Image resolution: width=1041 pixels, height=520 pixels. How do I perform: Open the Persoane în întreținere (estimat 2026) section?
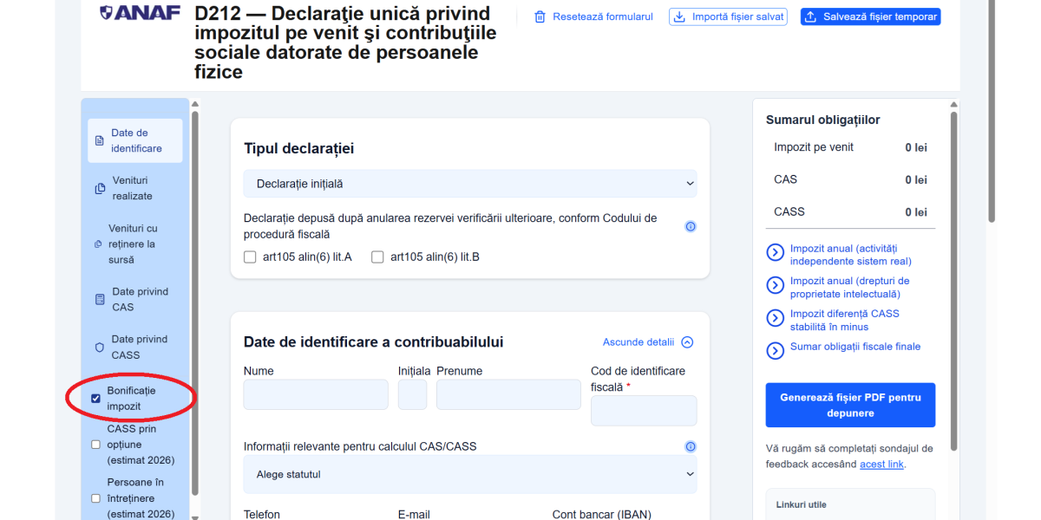[x=95, y=498]
